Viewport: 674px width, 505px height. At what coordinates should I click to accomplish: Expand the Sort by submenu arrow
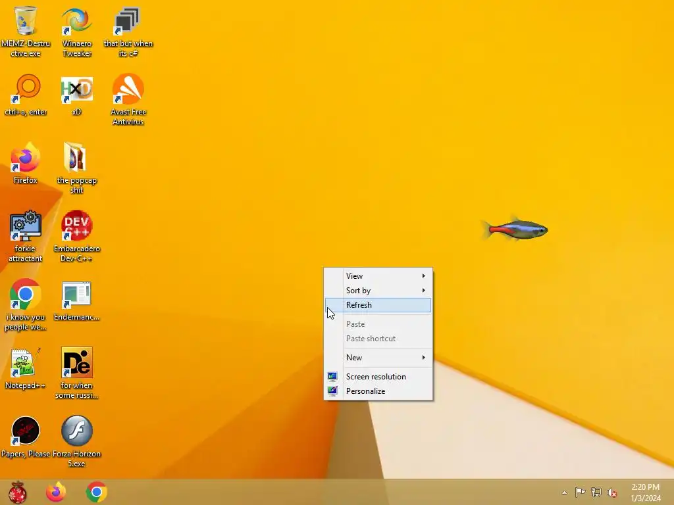coord(423,290)
